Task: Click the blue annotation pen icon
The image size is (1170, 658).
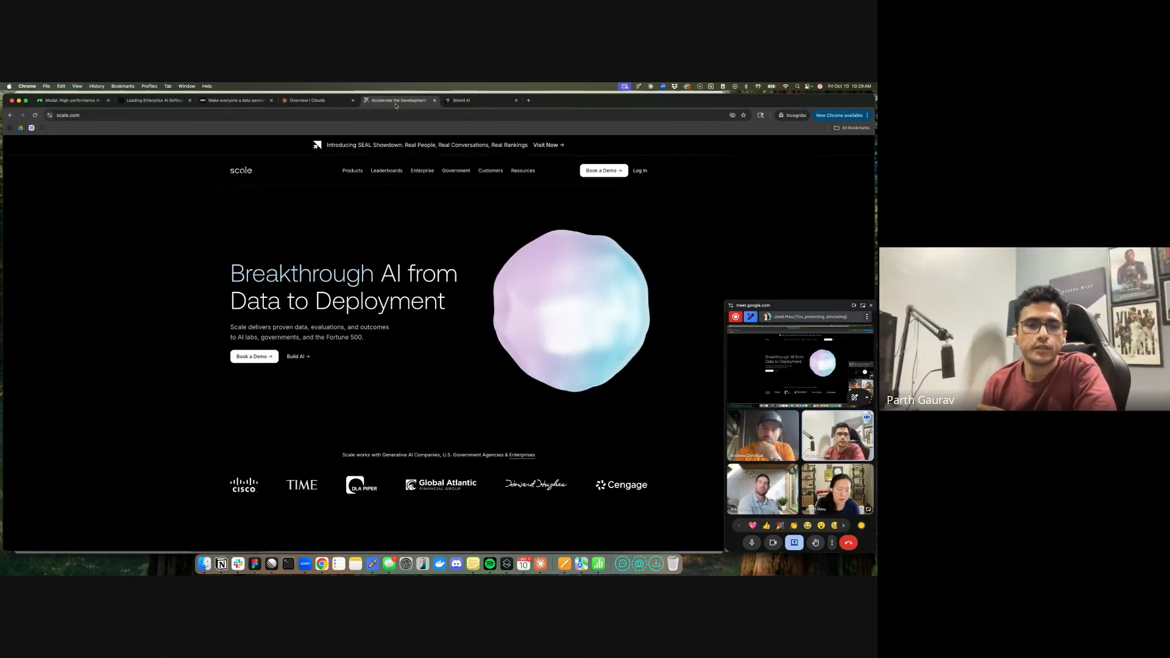Action: tap(750, 317)
